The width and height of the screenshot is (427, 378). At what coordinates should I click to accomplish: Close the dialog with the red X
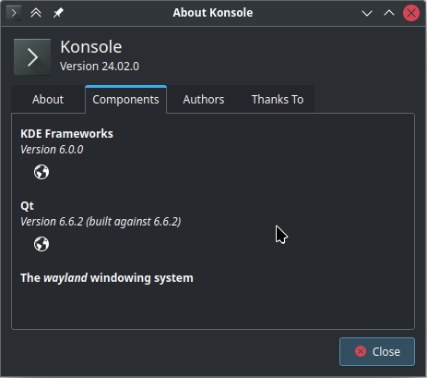tap(411, 13)
